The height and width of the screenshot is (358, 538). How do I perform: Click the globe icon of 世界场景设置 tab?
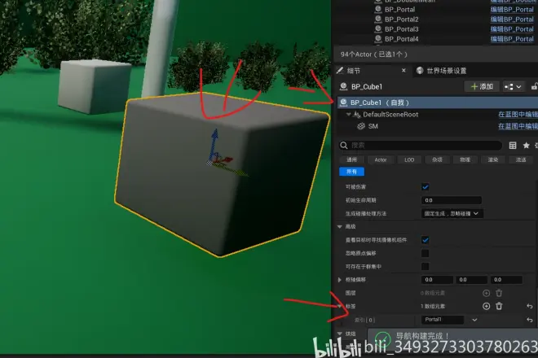(420, 71)
